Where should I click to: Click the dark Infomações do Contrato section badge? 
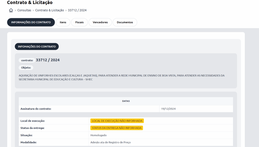coord(37,47)
